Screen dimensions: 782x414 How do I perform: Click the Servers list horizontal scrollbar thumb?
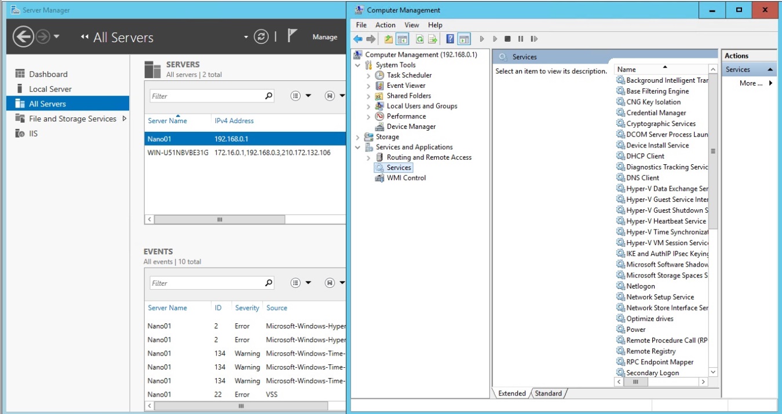220,220
